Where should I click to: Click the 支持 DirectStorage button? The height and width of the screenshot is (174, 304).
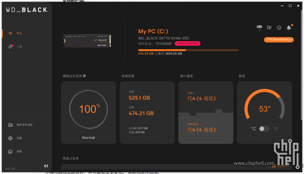tap(279, 40)
